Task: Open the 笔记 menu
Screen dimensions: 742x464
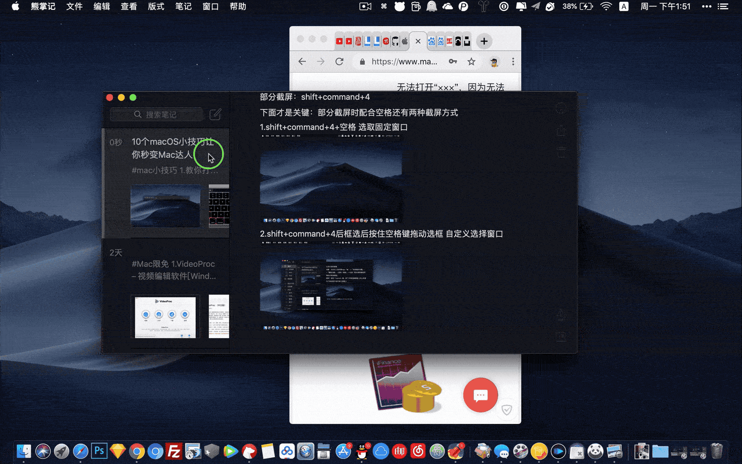Action: 183,6
